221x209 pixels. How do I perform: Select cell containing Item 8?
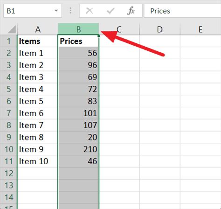point(37,137)
